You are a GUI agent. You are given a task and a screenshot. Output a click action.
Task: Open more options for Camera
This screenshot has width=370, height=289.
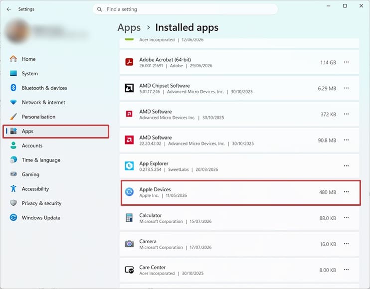pyautogui.click(x=346, y=244)
